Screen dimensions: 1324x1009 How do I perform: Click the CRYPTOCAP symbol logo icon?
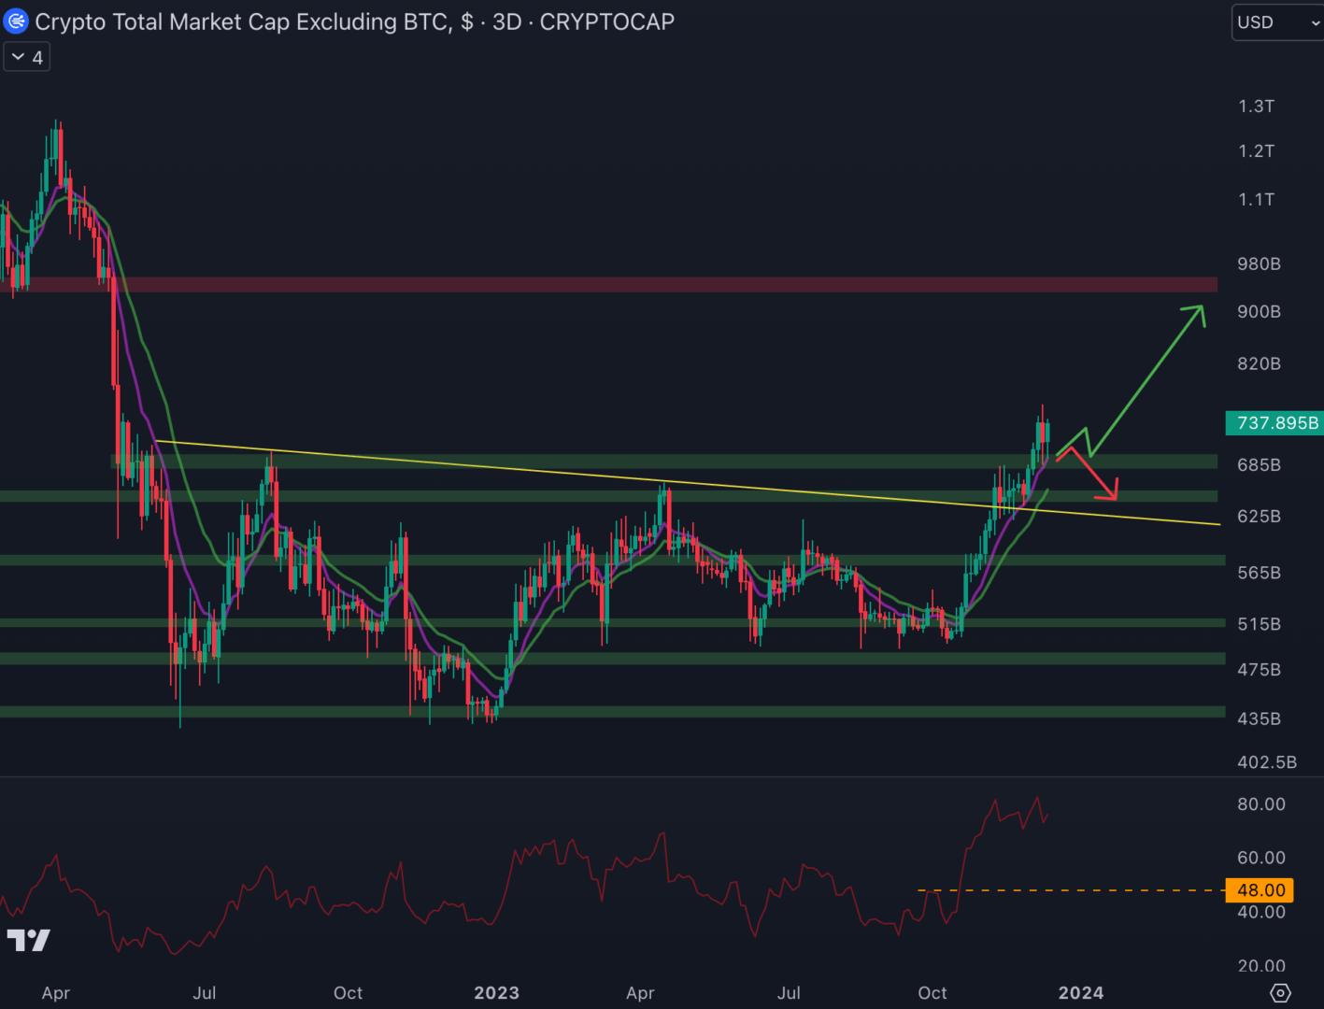tap(16, 21)
